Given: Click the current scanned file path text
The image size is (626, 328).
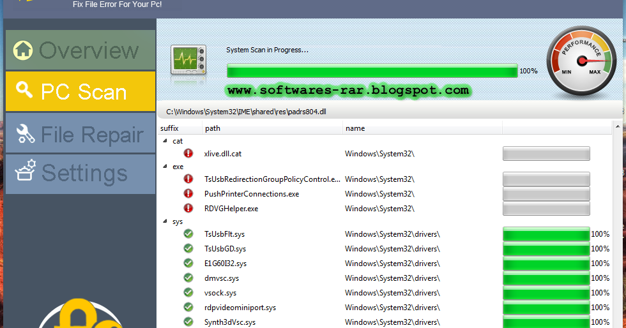Looking at the screenshot, I should coord(246,112).
